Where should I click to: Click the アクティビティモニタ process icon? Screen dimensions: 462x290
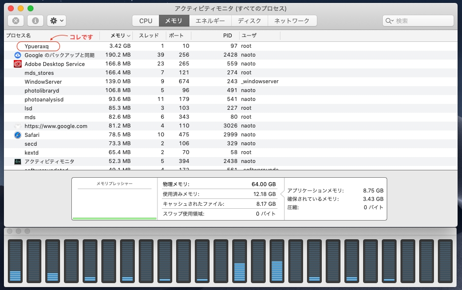coord(18,161)
